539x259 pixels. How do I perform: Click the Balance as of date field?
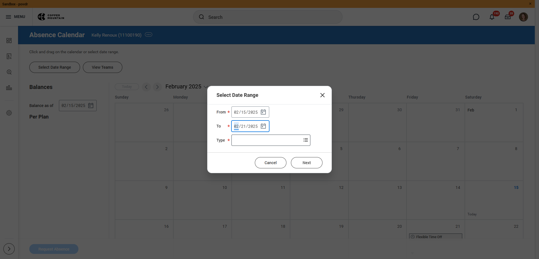pos(78,106)
